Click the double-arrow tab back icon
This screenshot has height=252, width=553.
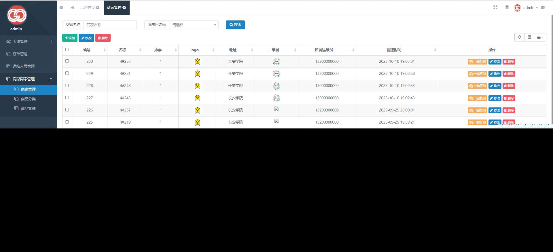click(x=73, y=8)
